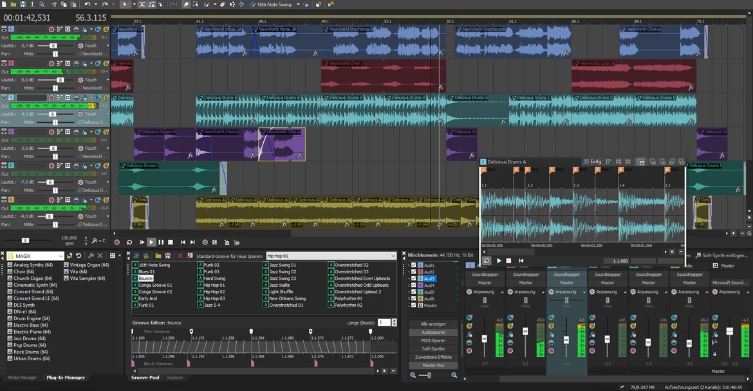The image size is (753, 391).
Task: Click the Undo arrow in the top toolbar
Action: [x=88, y=5]
